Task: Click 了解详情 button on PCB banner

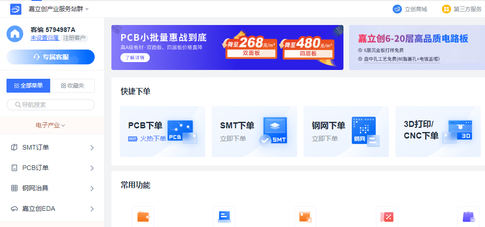Action: point(135,58)
